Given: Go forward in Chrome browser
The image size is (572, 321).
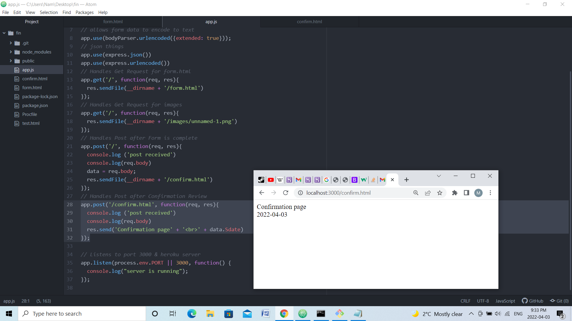Looking at the screenshot, I should coord(273,193).
